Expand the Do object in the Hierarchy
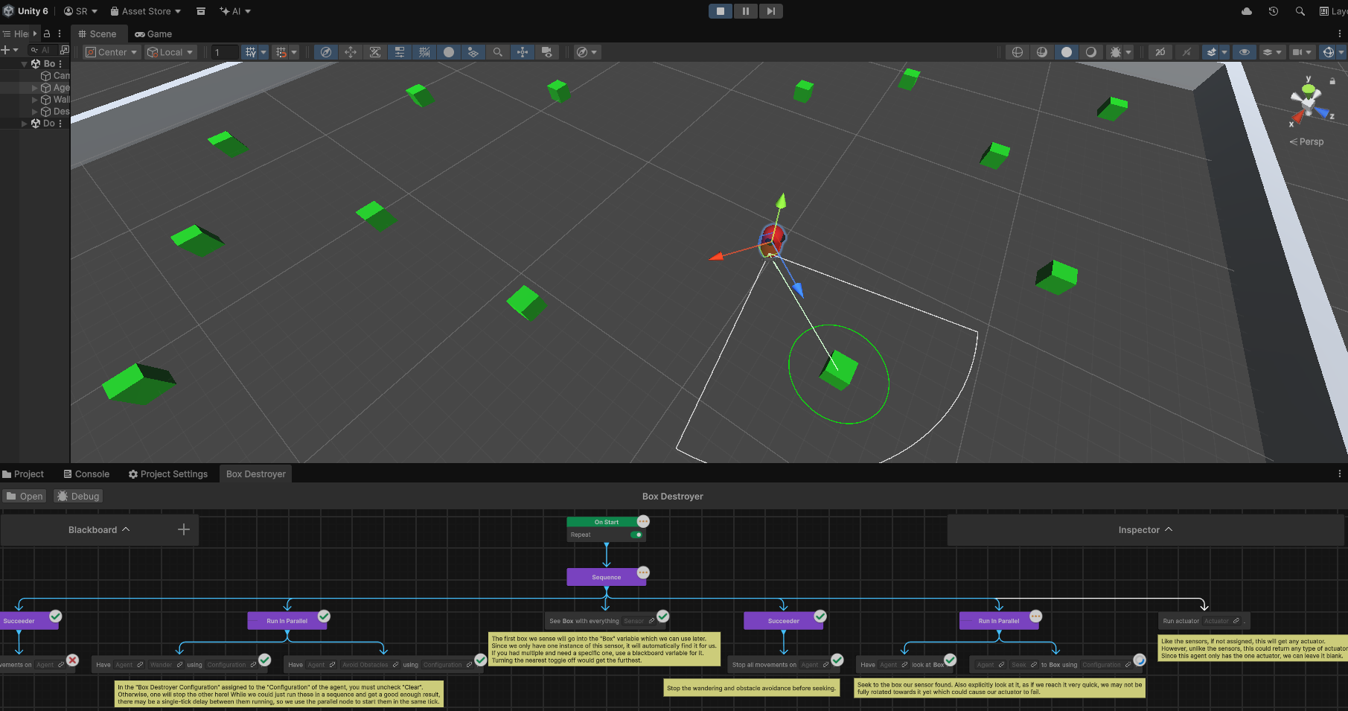 (25, 124)
